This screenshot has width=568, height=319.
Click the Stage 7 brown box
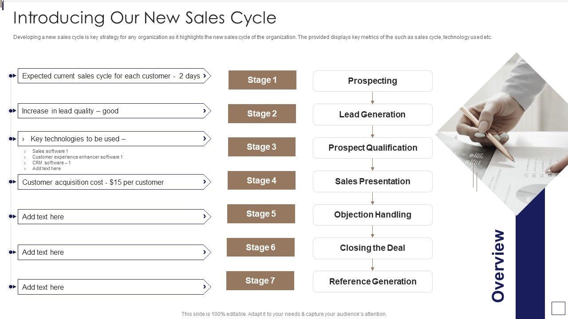click(260, 281)
